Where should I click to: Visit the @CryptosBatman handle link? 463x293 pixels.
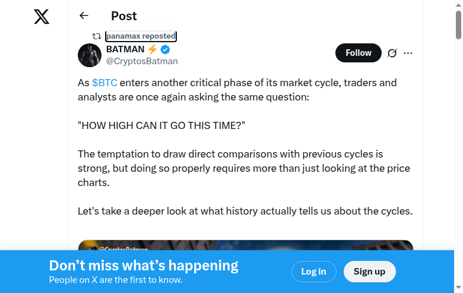pyautogui.click(x=142, y=61)
